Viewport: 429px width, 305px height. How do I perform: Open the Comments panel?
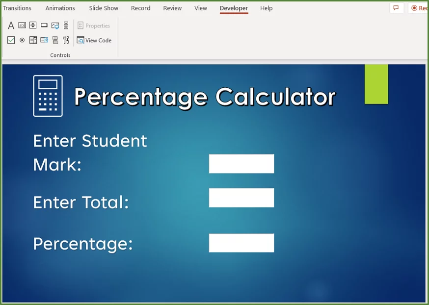pos(396,8)
